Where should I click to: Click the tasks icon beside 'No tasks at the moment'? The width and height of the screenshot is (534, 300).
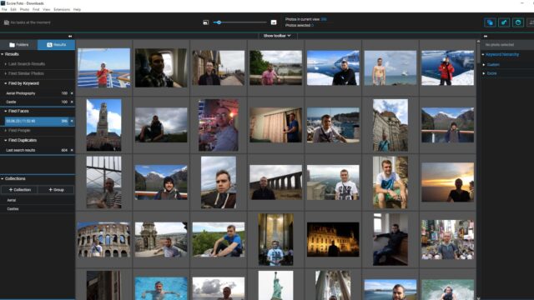pos(7,22)
